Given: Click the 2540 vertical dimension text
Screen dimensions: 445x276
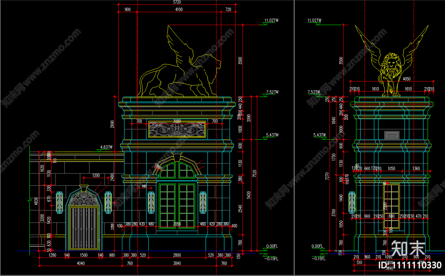Looking at the screenshot, I should click(240, 209).
